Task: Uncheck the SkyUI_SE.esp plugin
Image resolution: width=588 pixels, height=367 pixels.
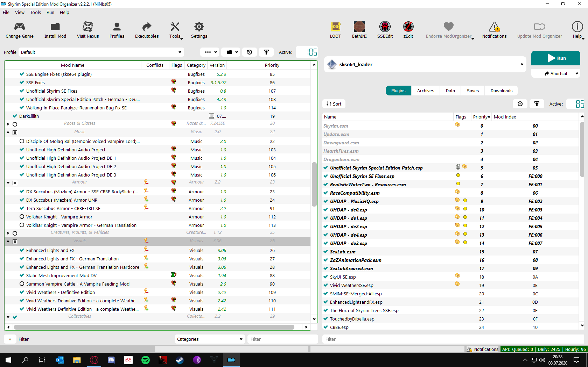Action: click(326, 277)
